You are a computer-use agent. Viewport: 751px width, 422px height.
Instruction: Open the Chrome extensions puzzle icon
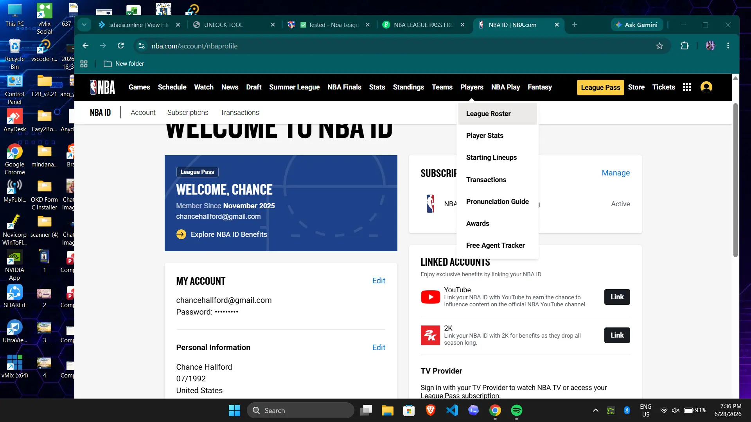(x=685, y=46)
